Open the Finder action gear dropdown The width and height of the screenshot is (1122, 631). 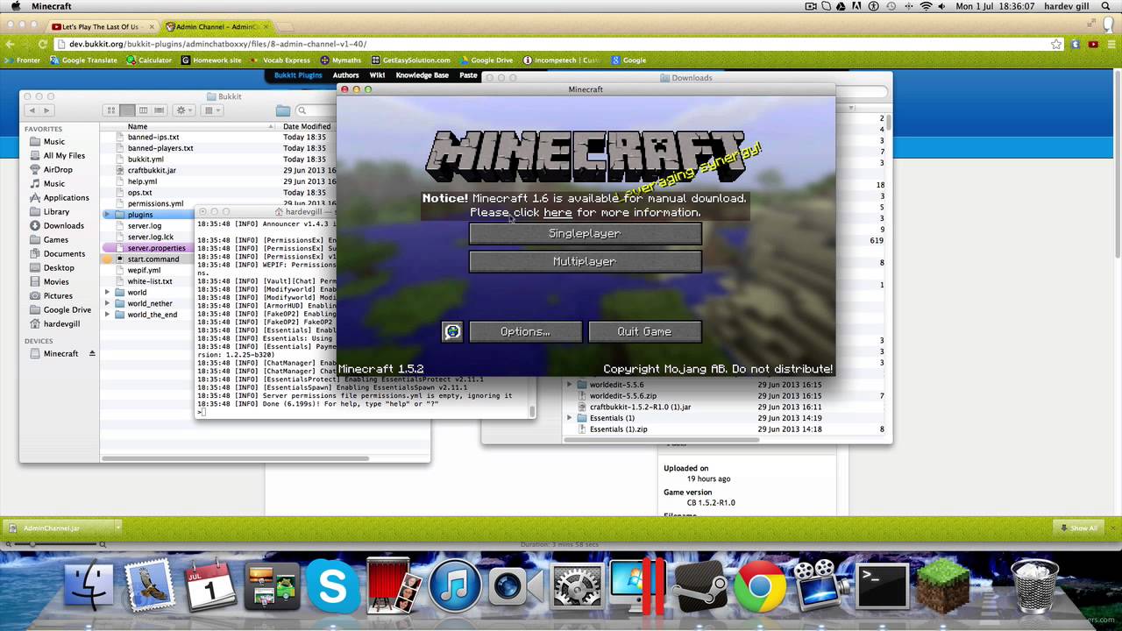[x=184, y=110]
